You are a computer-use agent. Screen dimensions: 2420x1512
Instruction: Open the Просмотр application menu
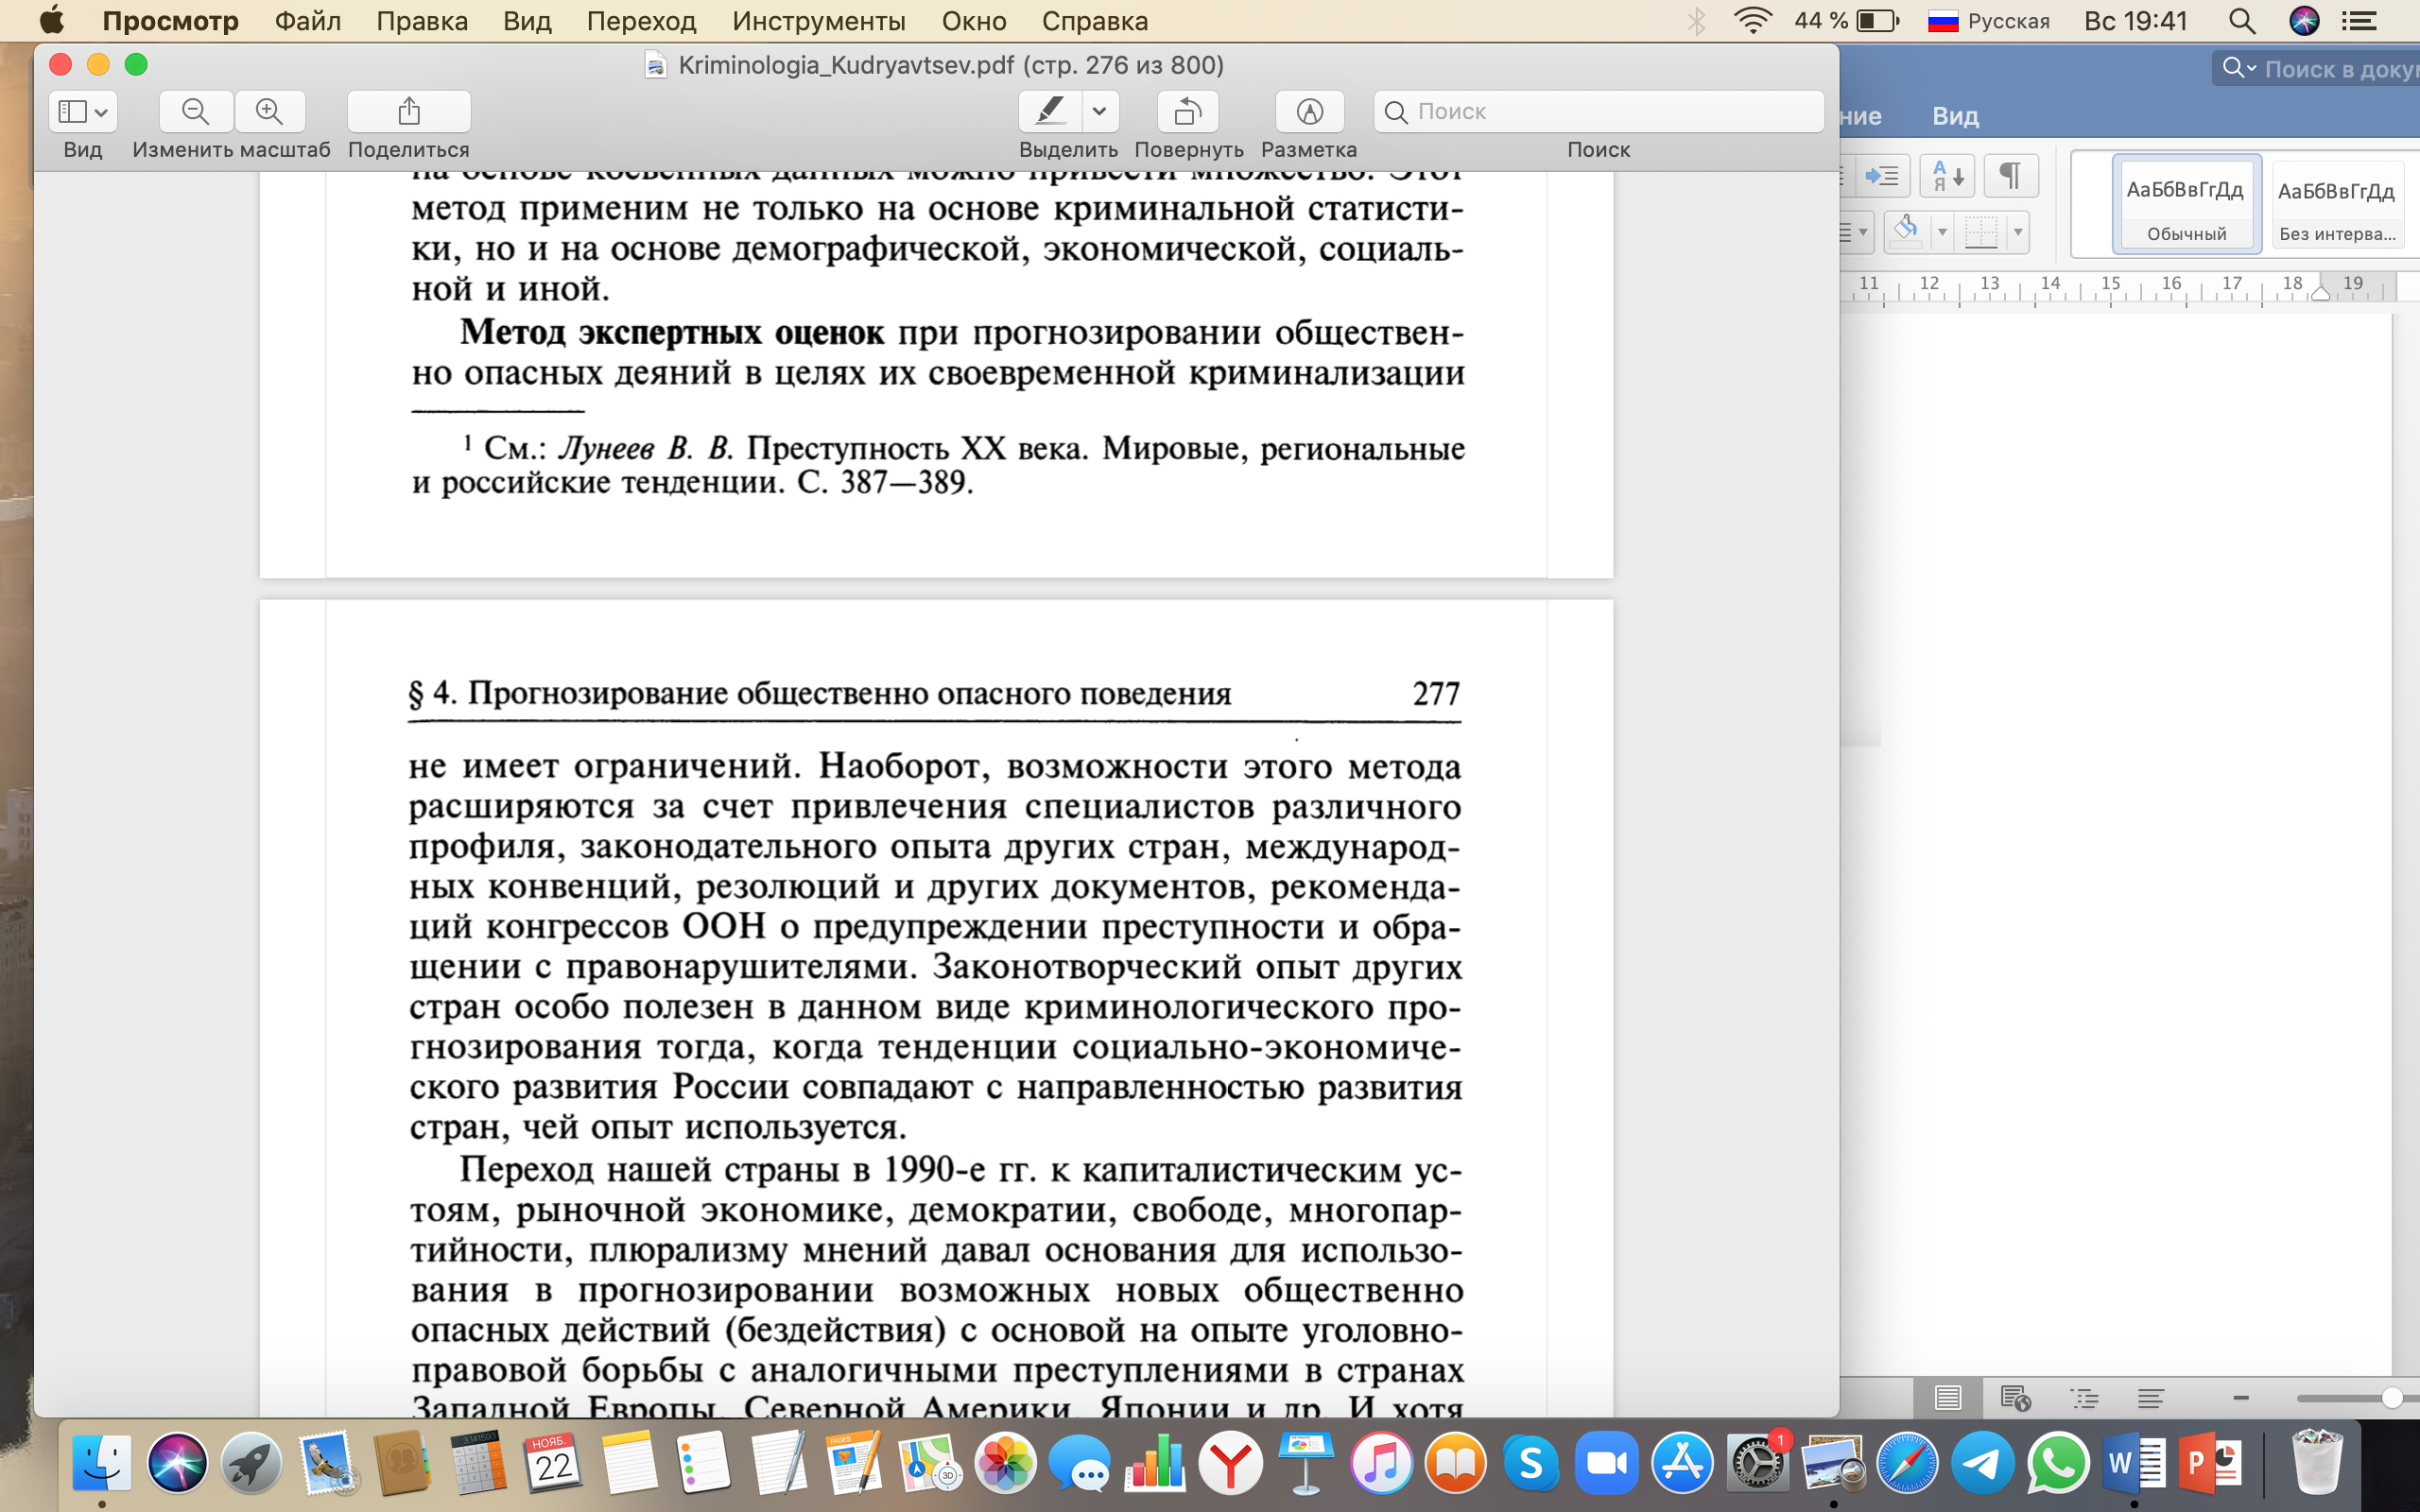[171, 21]
